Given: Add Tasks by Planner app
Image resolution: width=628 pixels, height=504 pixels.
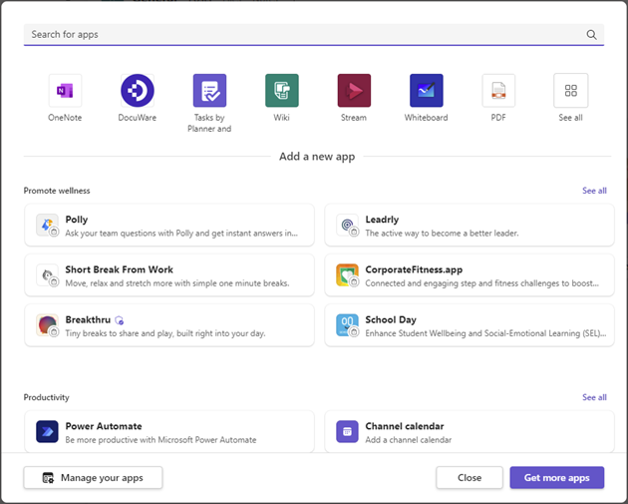Looking at the screenshot, I should pyautogui.click(x=209, y=91).
